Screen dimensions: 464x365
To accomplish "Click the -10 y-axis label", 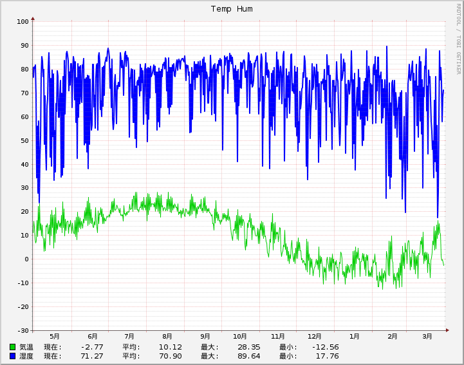I will pos(23,283).
